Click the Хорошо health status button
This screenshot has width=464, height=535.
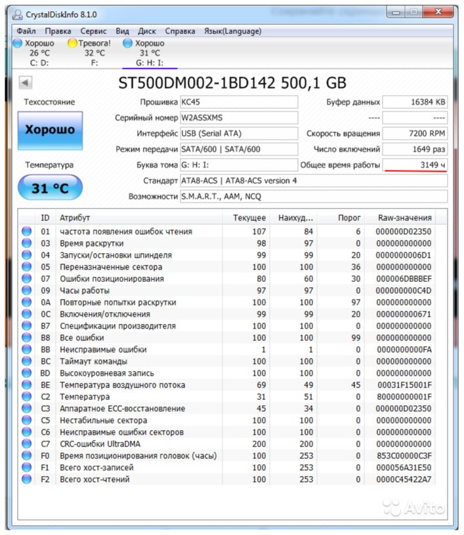(50, 130)
